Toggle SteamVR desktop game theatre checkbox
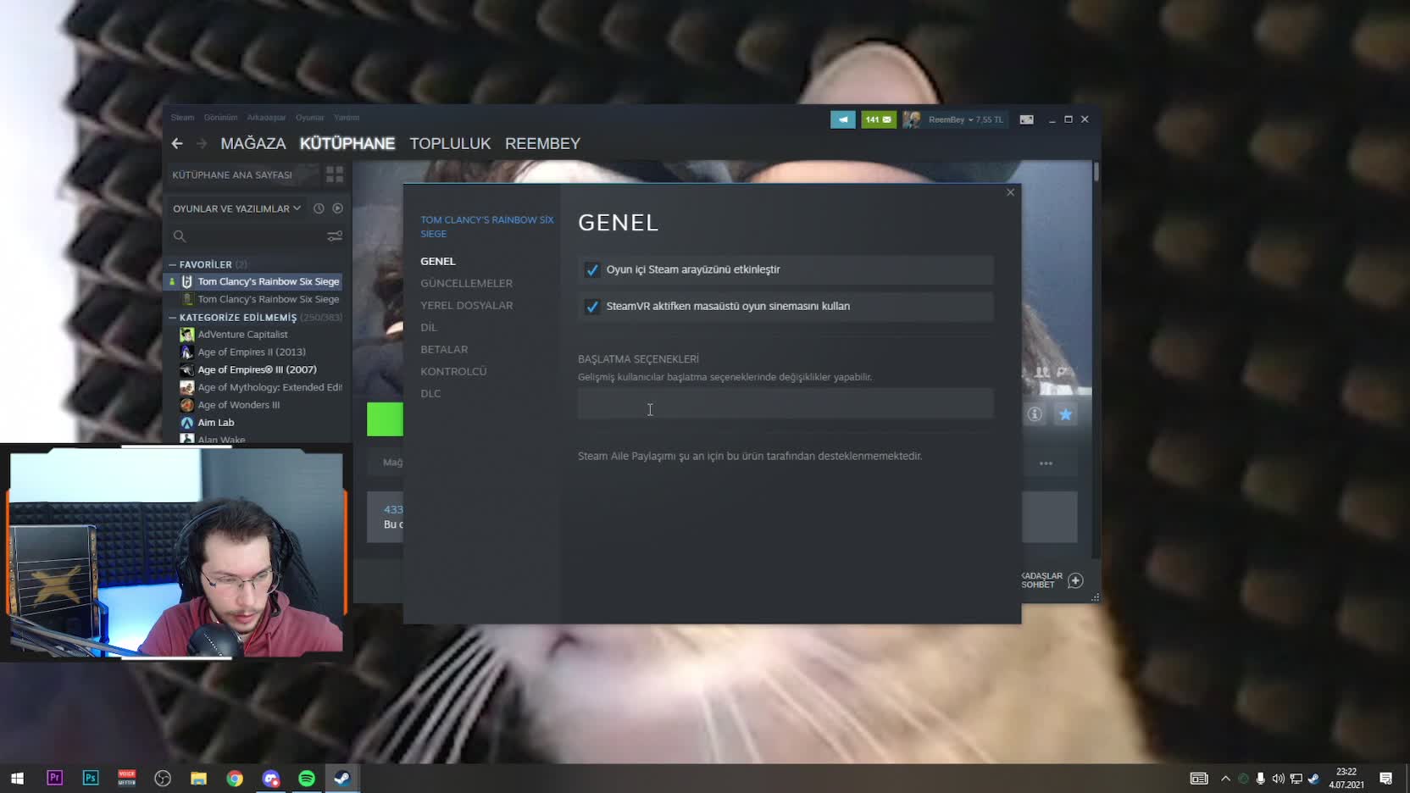 pyautogui.click(x=592, y=307)
